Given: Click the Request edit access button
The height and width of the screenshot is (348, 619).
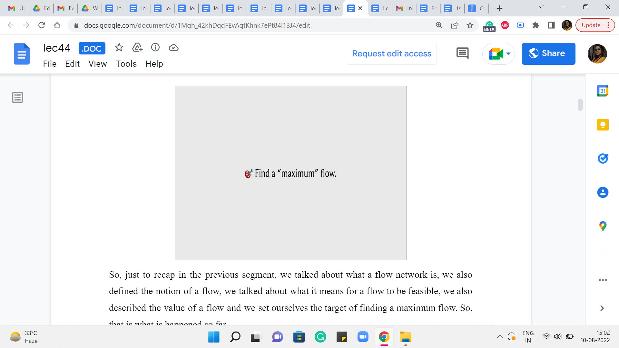Looking at the screenshot, I should [392, 53].
